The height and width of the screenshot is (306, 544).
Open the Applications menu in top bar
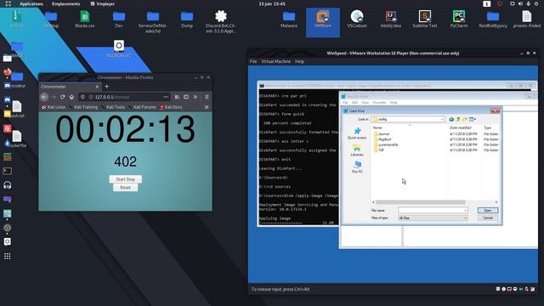[x=31, y=3]
